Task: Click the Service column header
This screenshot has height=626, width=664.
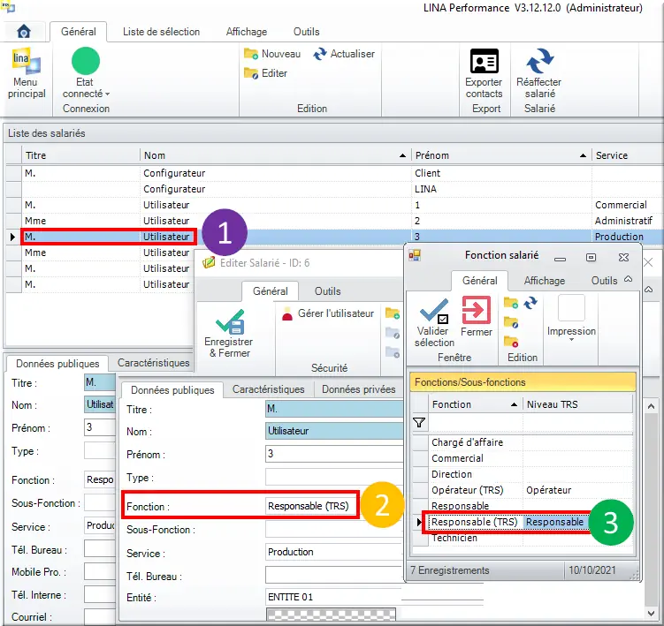Action: coord(627,155)
